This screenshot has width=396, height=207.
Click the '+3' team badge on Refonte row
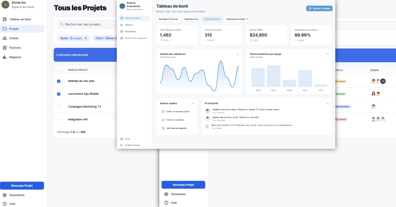383,81
